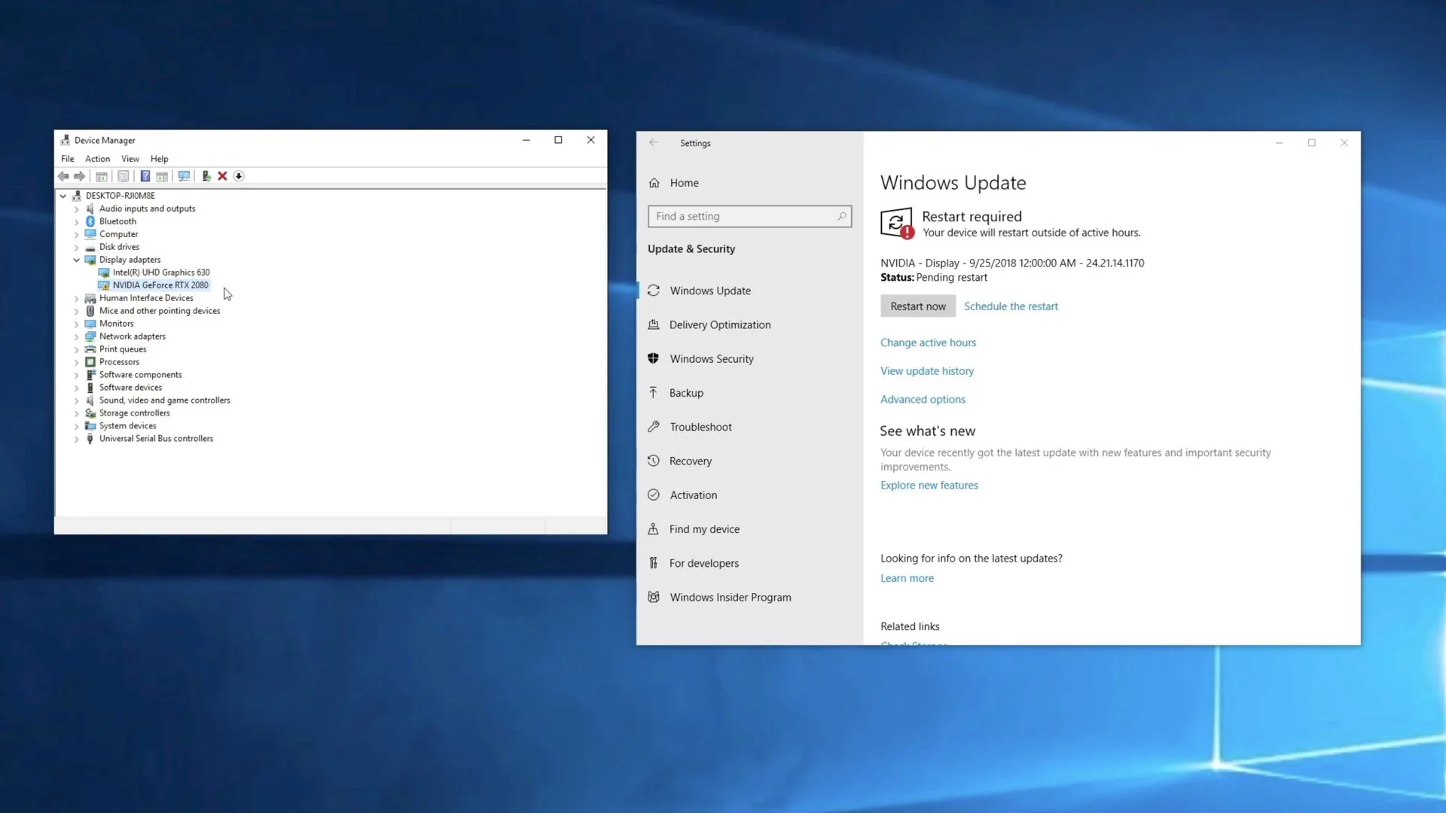Click the Restart now button
1446x813 pixels.
(918, 306)
